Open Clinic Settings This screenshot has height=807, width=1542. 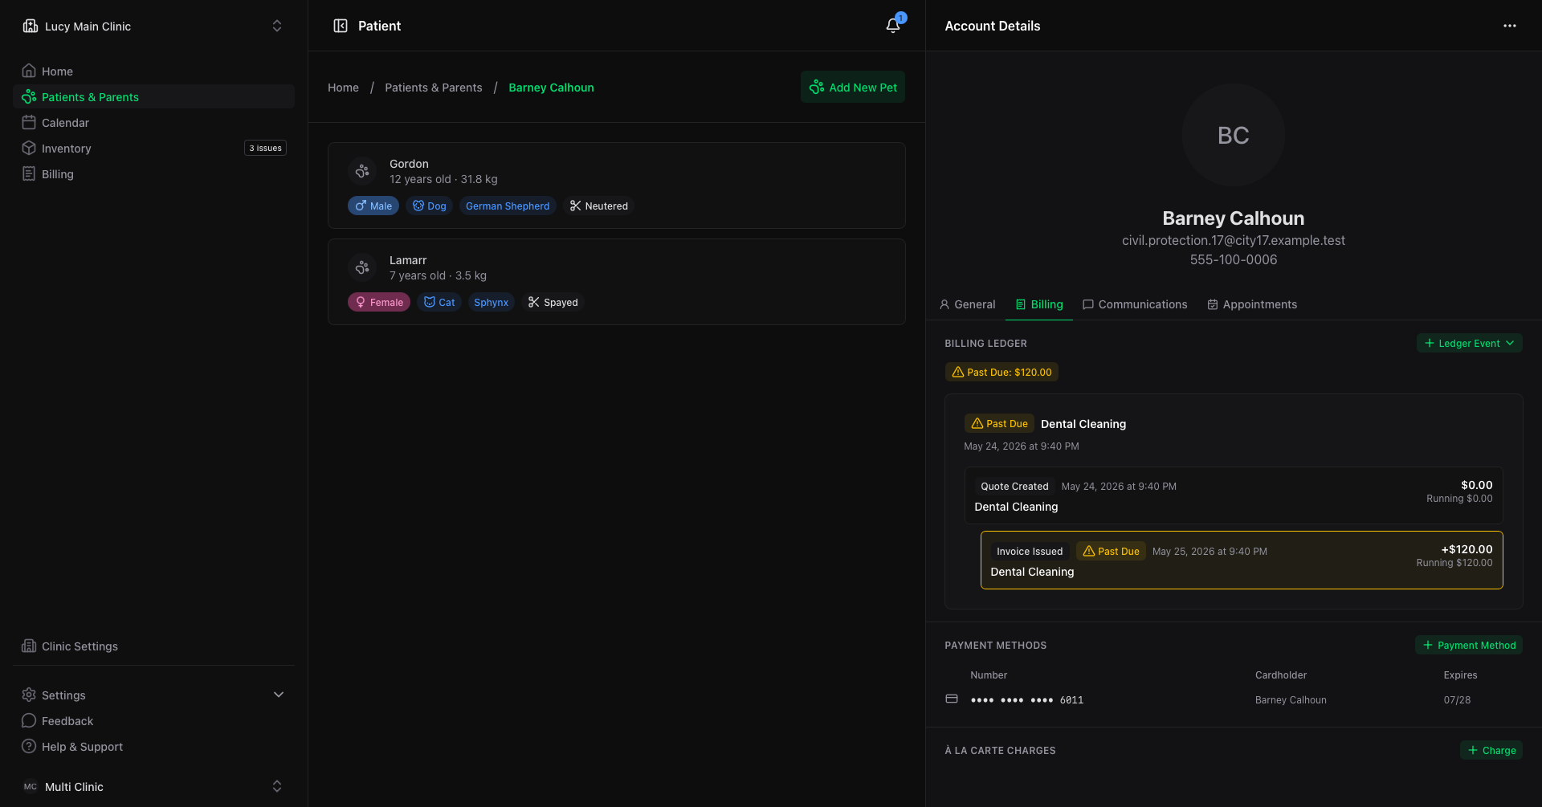(153, 646)
